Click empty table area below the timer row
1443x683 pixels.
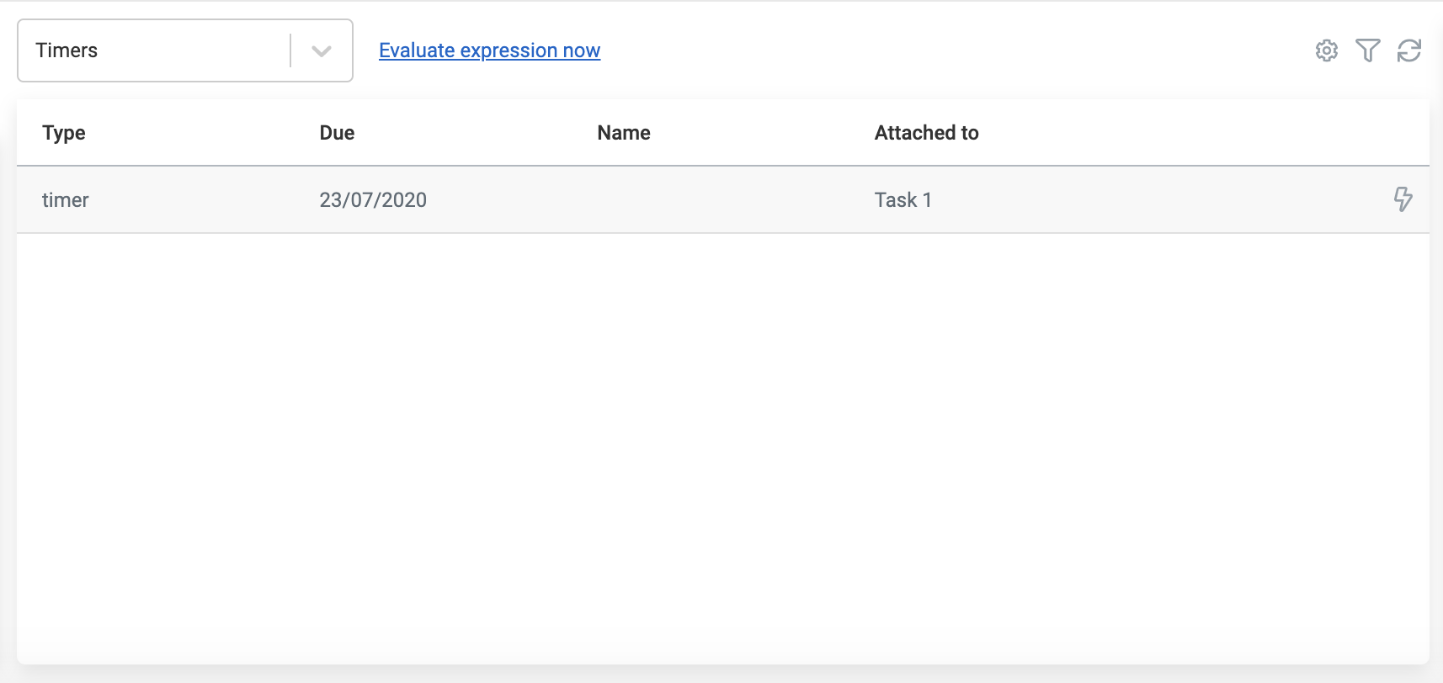(x=722, y=437)
